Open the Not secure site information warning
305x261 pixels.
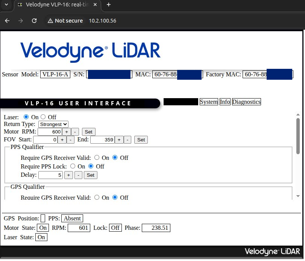[65, 21]
